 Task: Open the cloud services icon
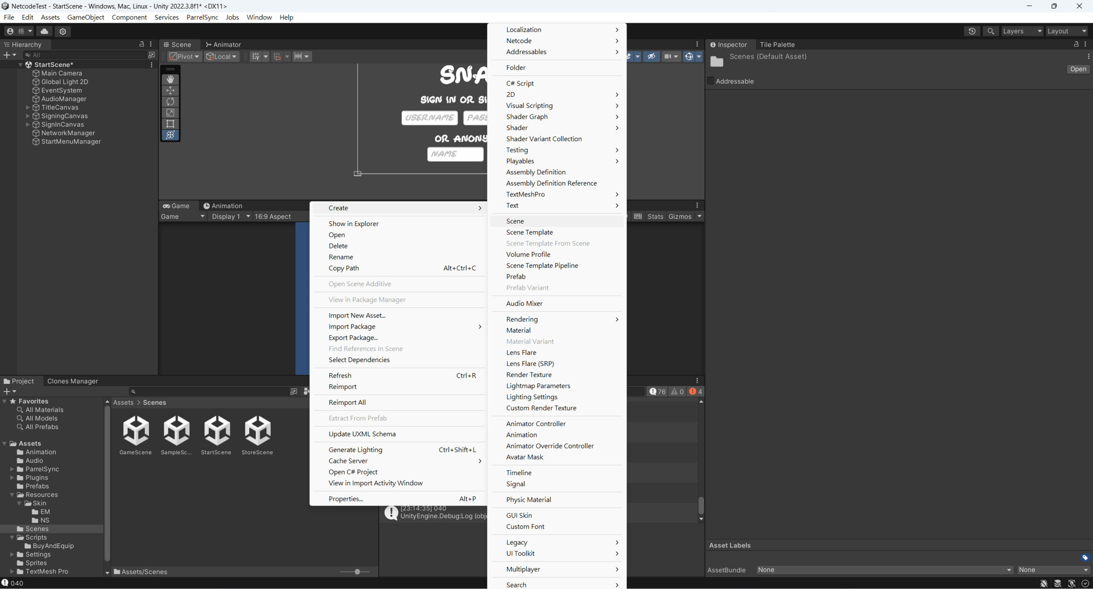point(44,31)
